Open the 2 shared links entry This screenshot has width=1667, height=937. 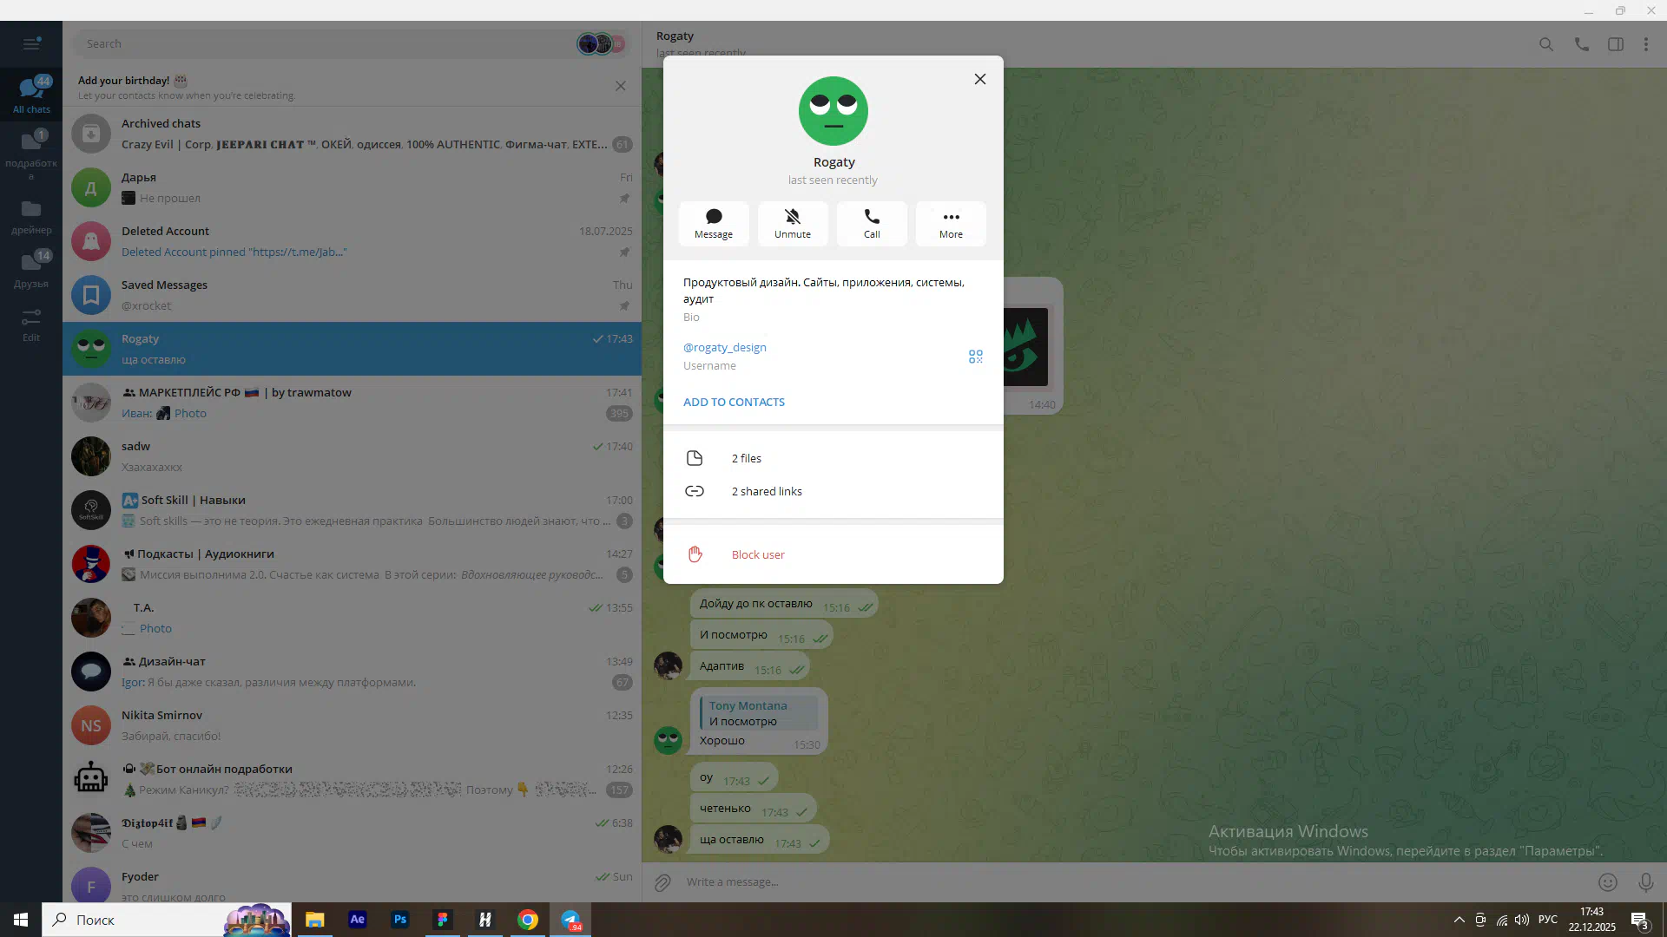tap(766, 491)
